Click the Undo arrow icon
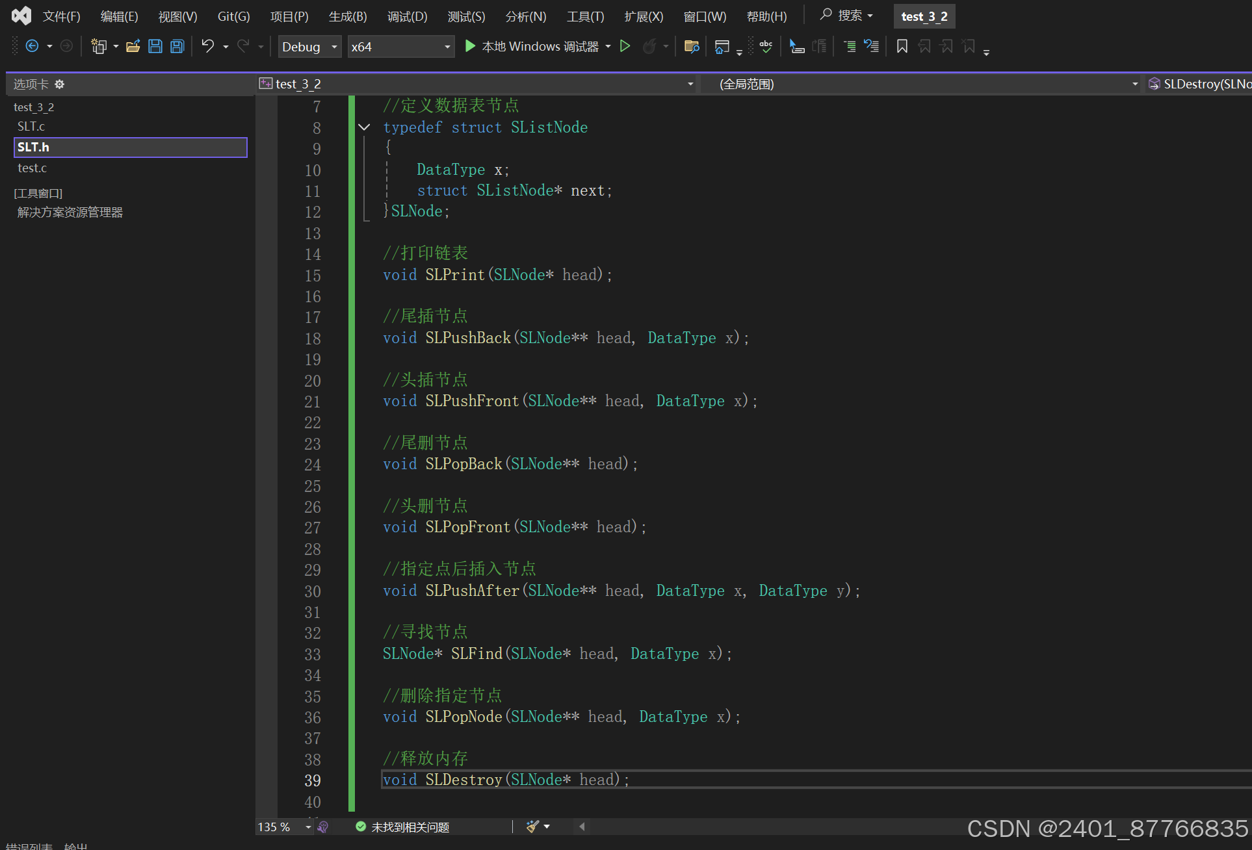The height and width of the screenshot is (850, 1252). (x=207, y=46)
